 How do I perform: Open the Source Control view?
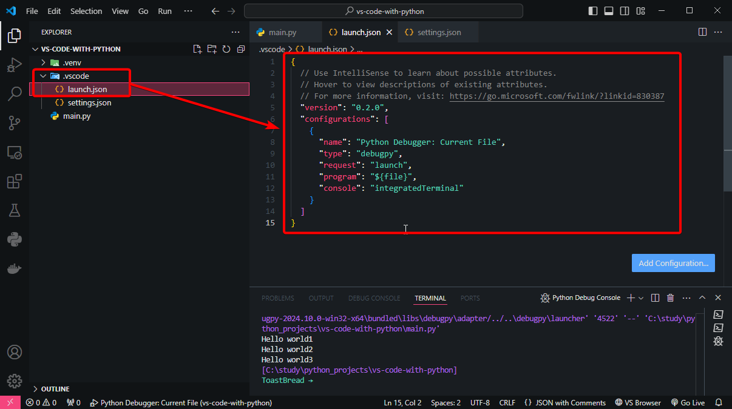[15, 123]
